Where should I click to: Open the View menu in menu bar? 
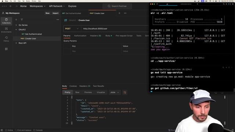click(19, 1)
